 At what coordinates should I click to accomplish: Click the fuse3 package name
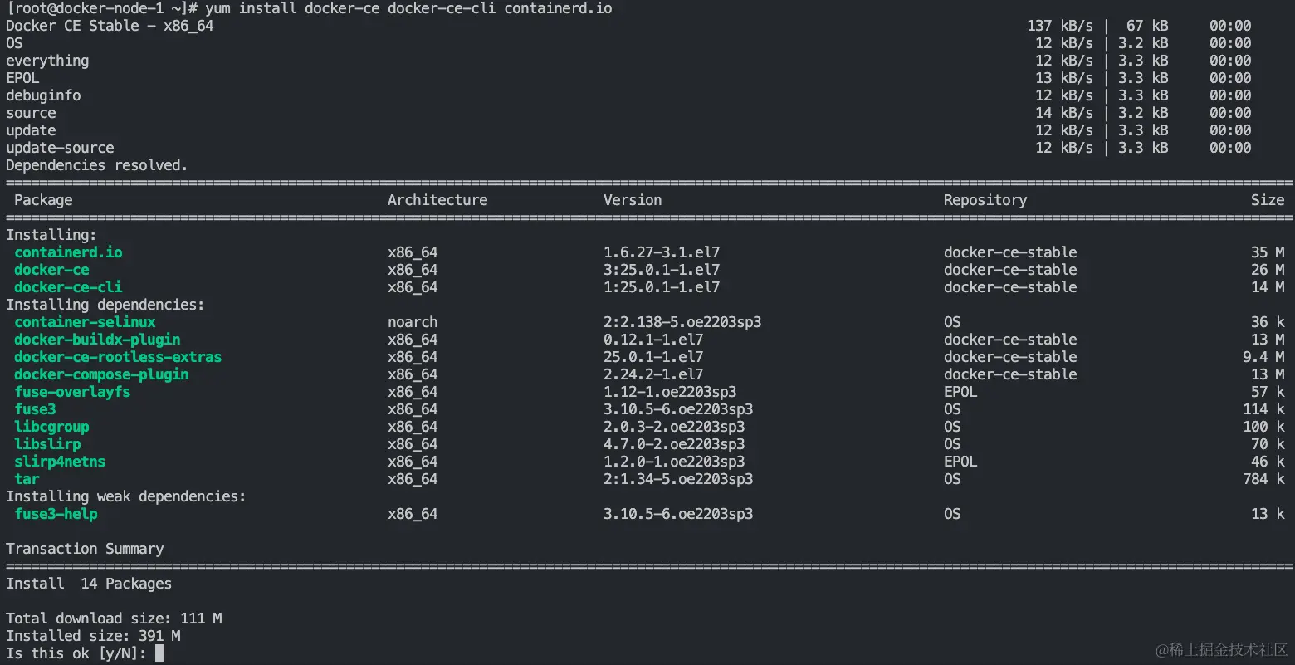(x=35, y=408)
